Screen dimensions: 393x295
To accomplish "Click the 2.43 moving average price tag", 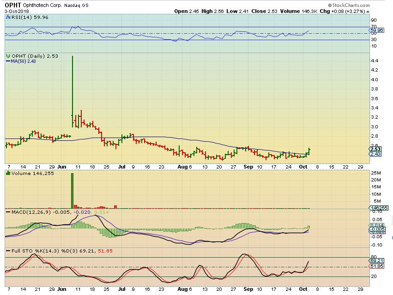I will 376,154.
